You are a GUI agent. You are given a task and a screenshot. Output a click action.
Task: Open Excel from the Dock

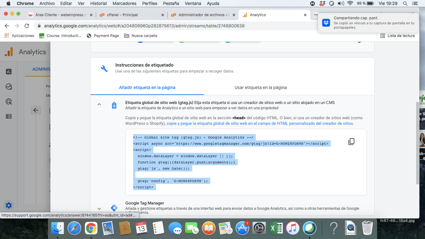tap(276, 229)
